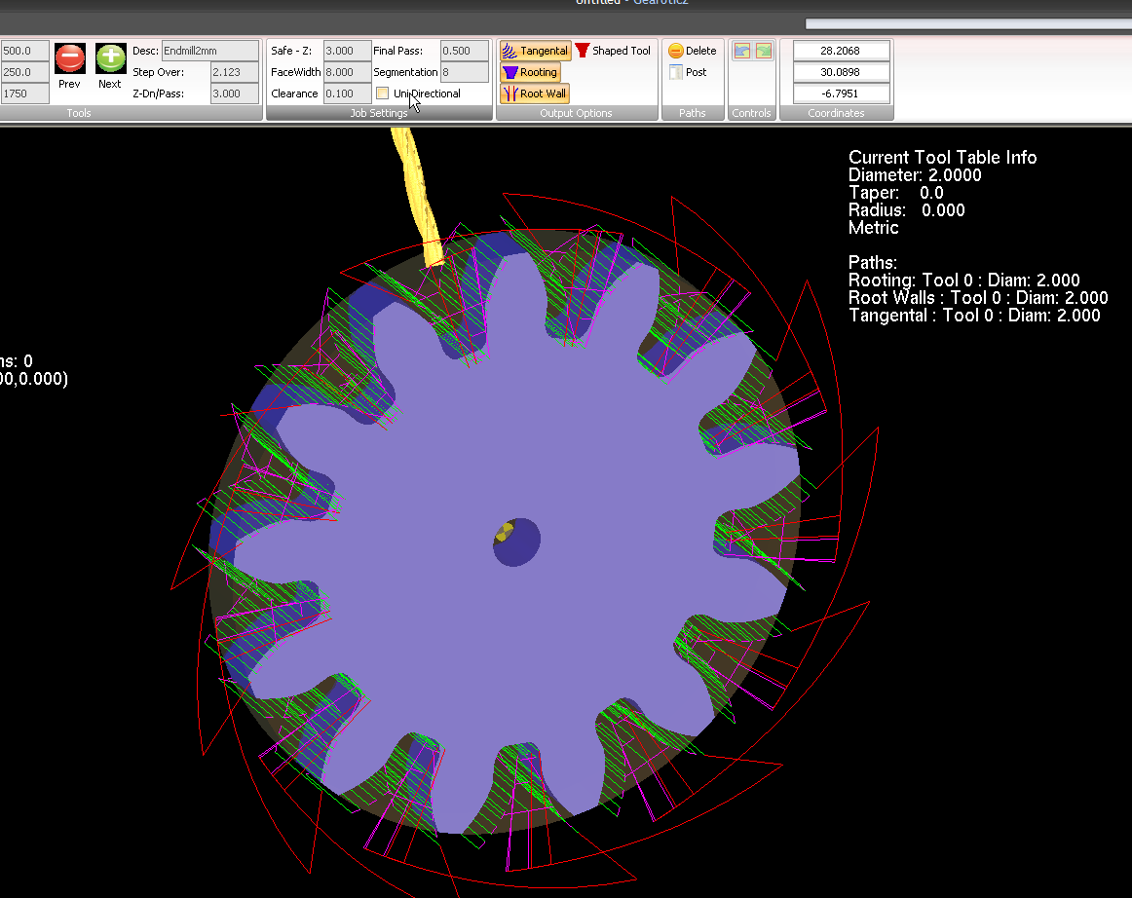Click the second Controls view icon
Screen dimensions: 1132x898
(763, 51)
